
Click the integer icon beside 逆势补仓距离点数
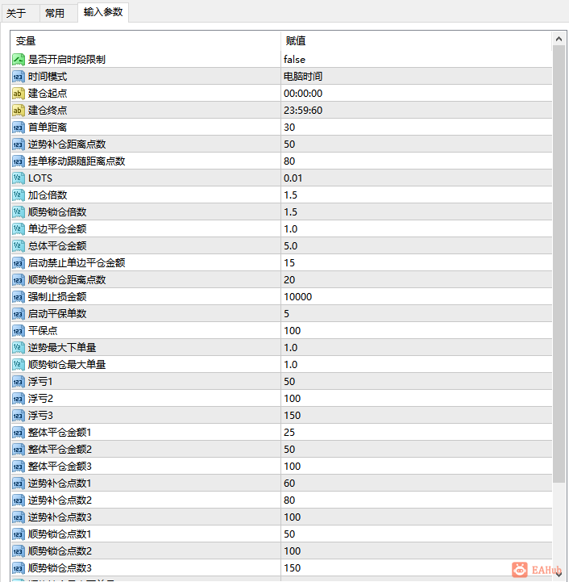(x=19, y=144)
